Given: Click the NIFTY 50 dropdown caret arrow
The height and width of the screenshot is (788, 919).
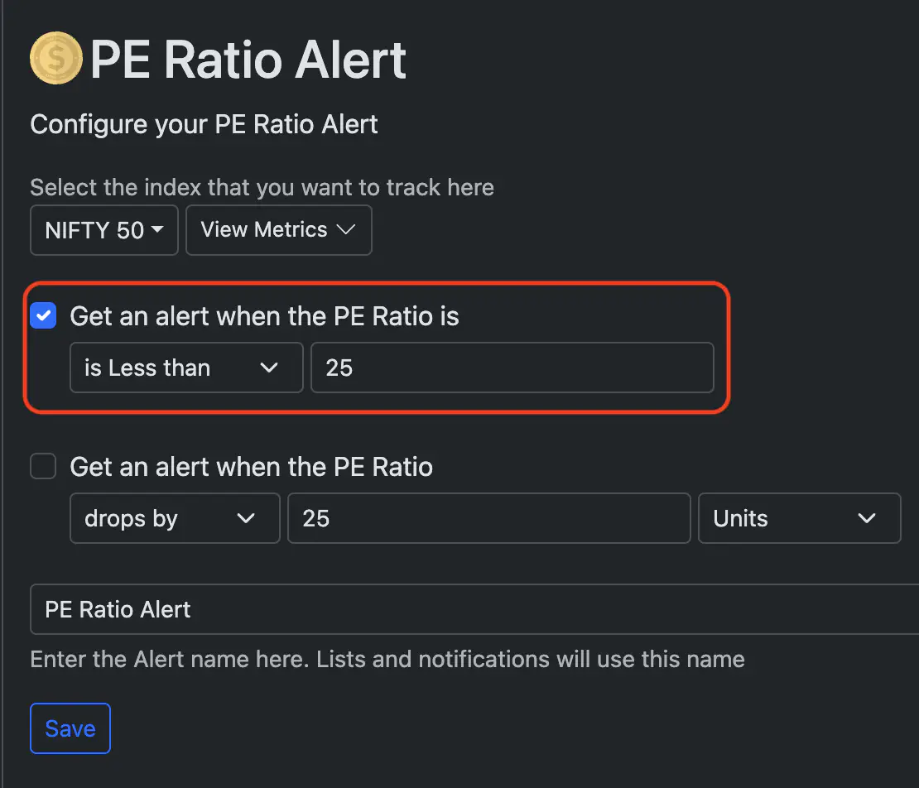Looking at the screenshot, I should pyautogui.click(x=157, y=229).
